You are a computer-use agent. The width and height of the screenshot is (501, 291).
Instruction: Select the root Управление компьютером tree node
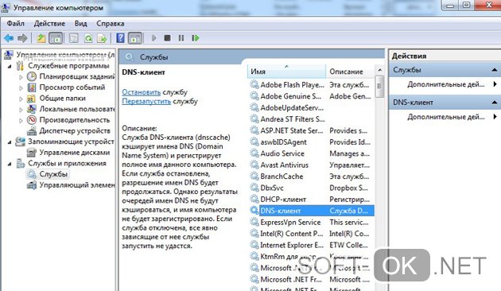pyautogui.click(x=65, y=55)
